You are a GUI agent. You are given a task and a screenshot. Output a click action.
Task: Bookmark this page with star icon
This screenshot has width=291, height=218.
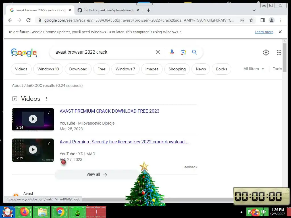(251, 20)
